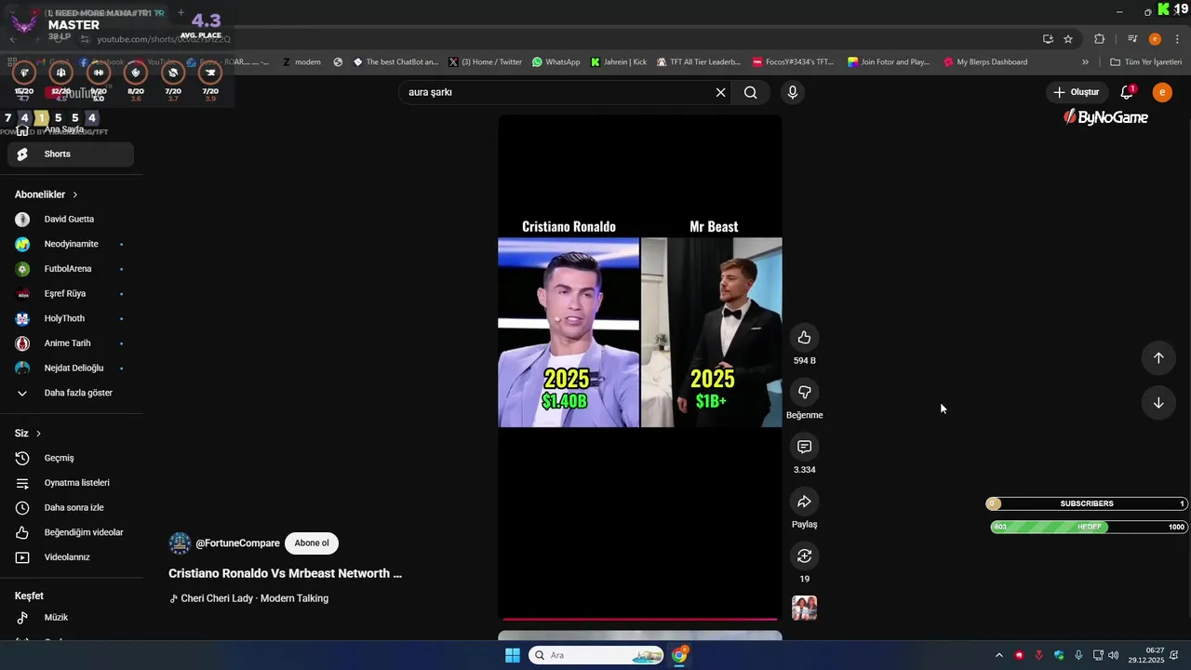Share the Short via Paylaş icon
Screen dimensions: 1191x670
click(804, 502)
